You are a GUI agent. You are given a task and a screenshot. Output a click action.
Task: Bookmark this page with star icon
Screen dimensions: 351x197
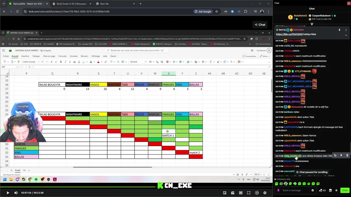point(217,11)
